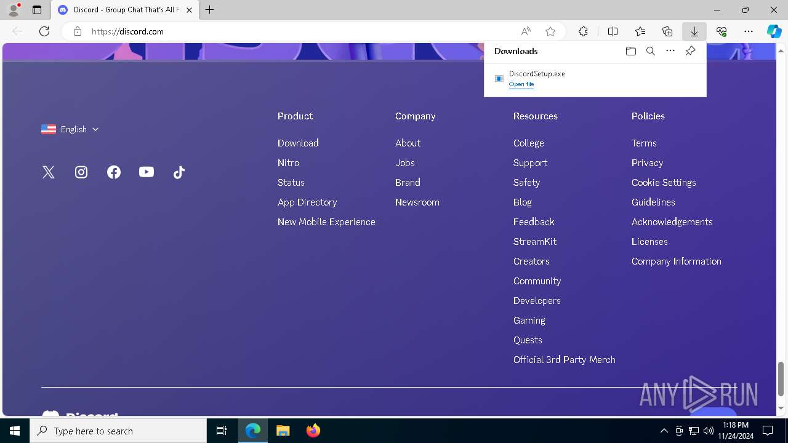Click the Download link under Product
This screenshot has height=443, width=788.
(298, 143)
